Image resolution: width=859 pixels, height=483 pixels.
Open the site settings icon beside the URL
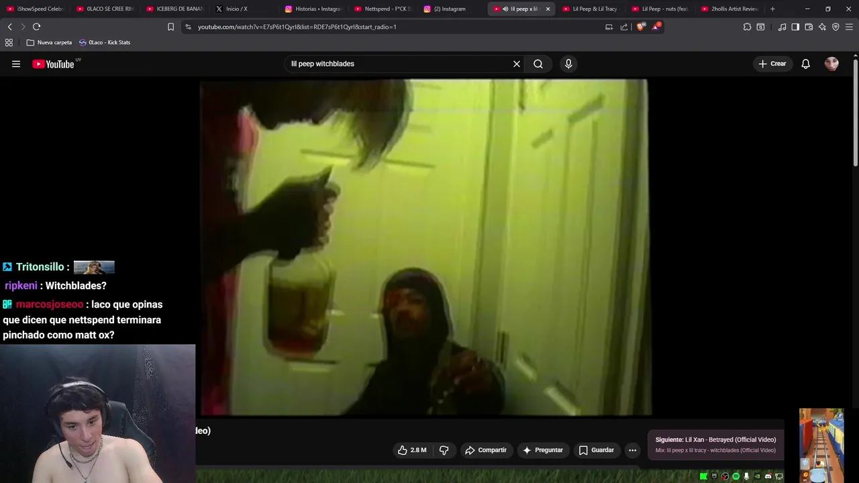coord(188,27)
